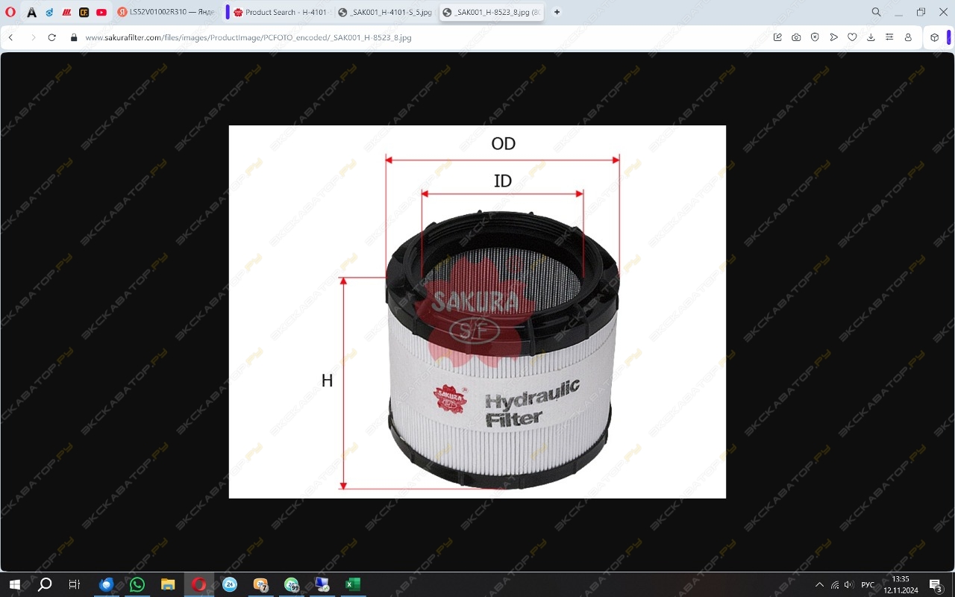Open Easy Setup sliders icon
The width and height of the screenshot is (955, 597).
coord(889,37)
